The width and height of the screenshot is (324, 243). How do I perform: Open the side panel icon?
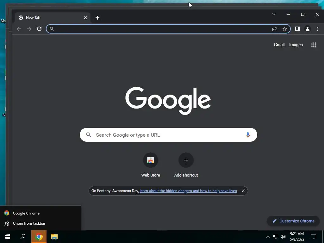297,29
